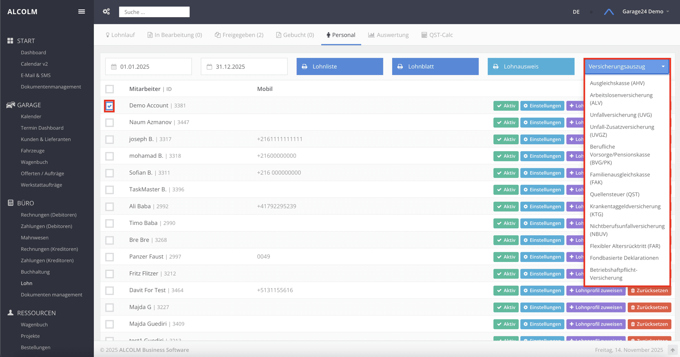Select Ausgleichskasse (AHV) from the dropdown
The image size is (680, 357).
[x=617, y=83]
